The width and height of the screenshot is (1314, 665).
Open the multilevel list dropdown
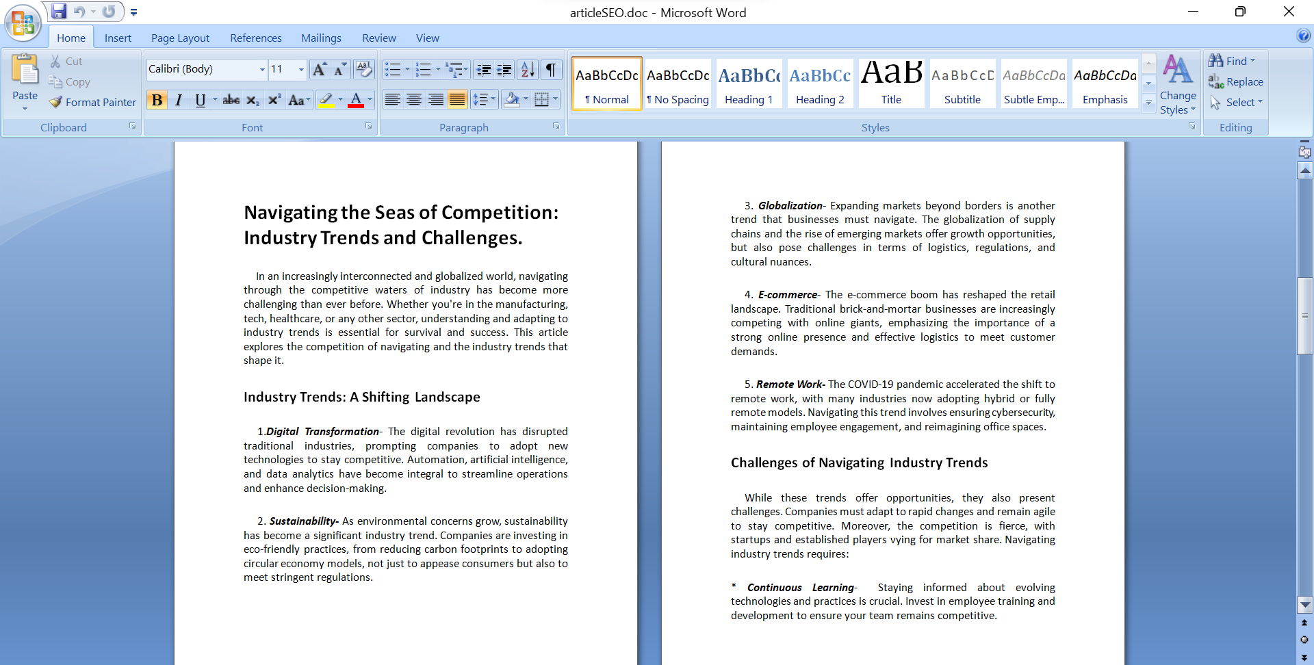click(x=456, y=69)
